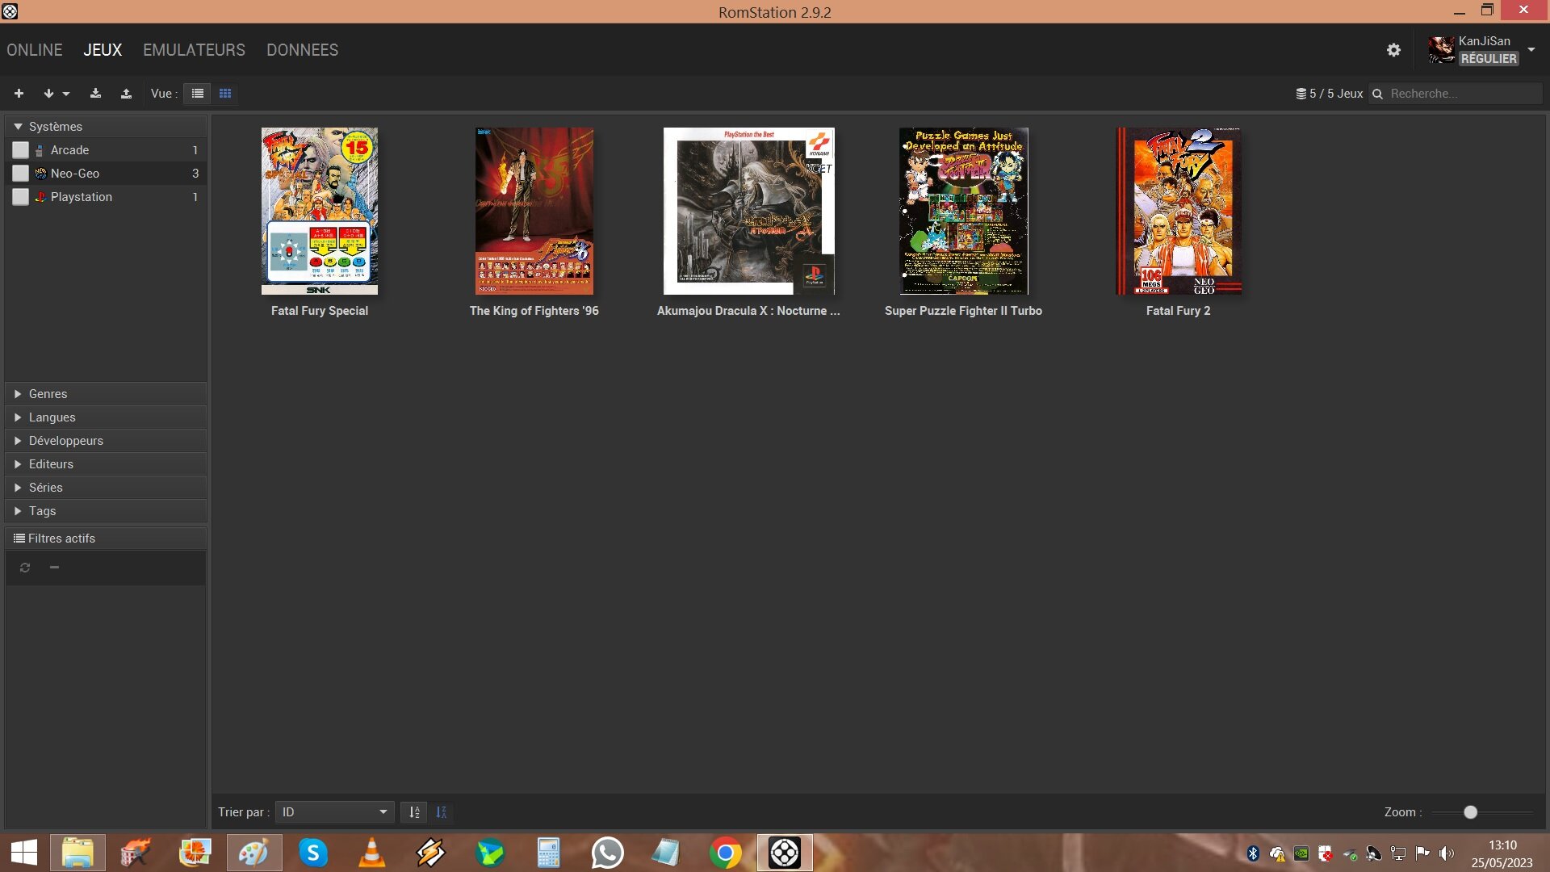
Task: Expand the Editeurs filter section
Action: point(106,464)
